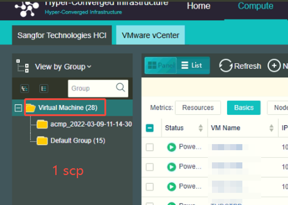Click the Status column header

pyautogui.click(x=174, y=128)
